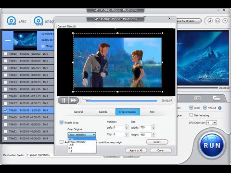This screenshot has width=231, height=173.
Task: Switch to the General tab
Action: pyautogui.click(x=78, y=112)
